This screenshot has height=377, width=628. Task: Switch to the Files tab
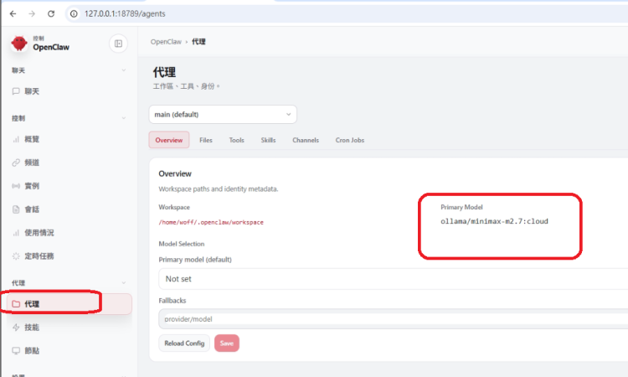(206, 140)
